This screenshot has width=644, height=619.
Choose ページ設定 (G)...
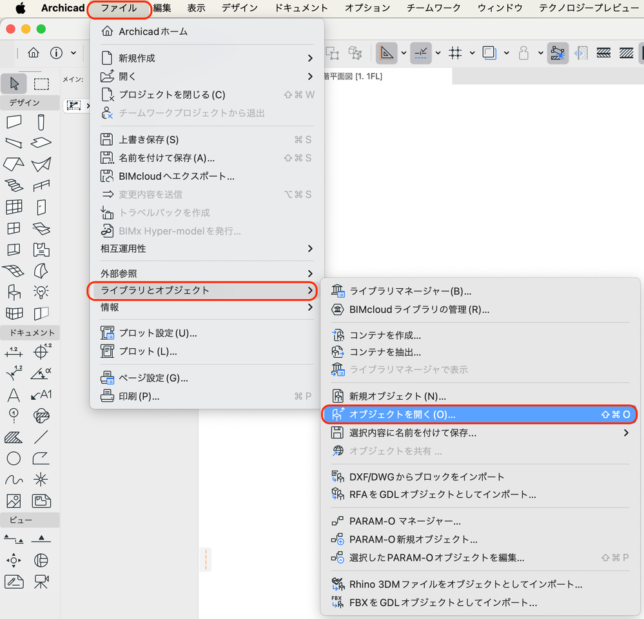(207, 378)
